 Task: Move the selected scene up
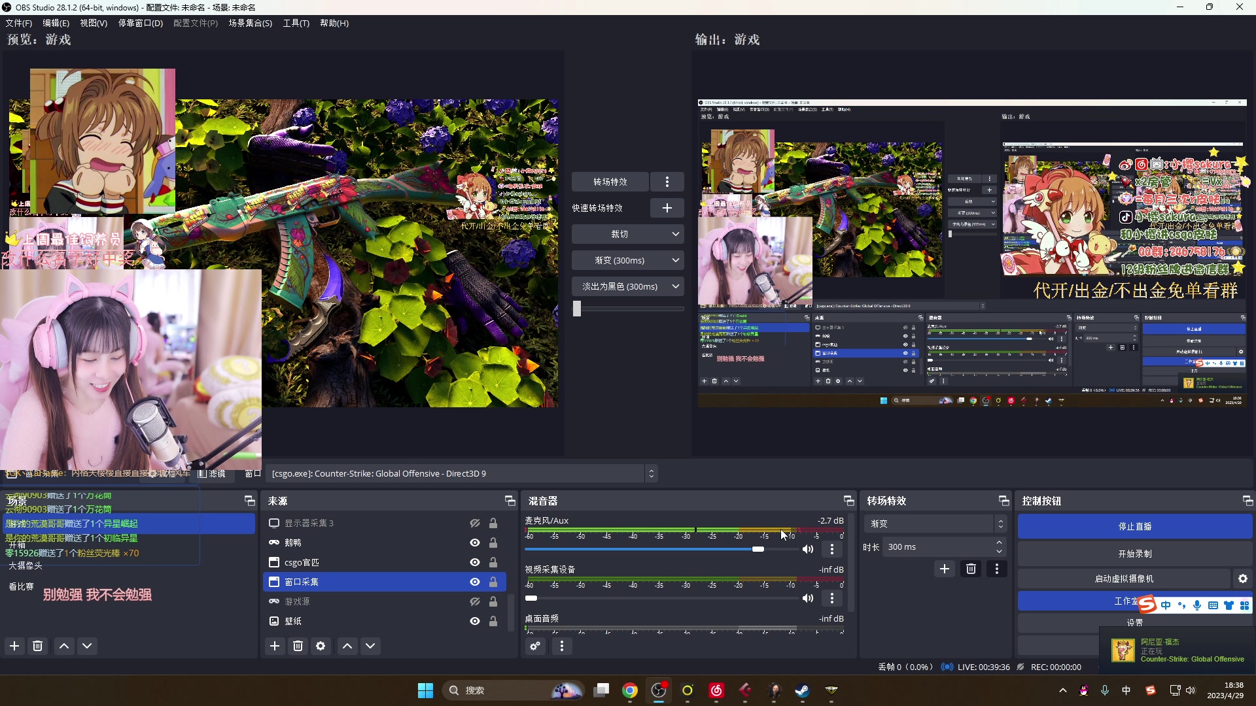[x=64, y=646]
